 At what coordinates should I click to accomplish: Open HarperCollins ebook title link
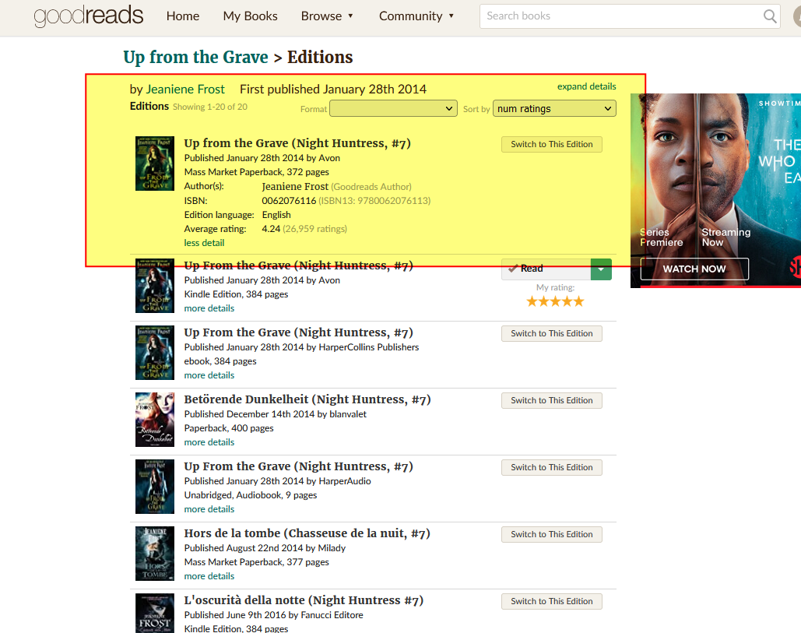(x=298, y=332)
